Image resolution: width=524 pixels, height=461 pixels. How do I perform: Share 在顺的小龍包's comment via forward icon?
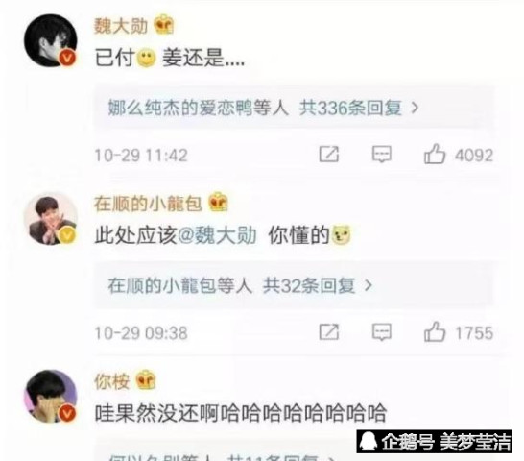click(329, 332)
